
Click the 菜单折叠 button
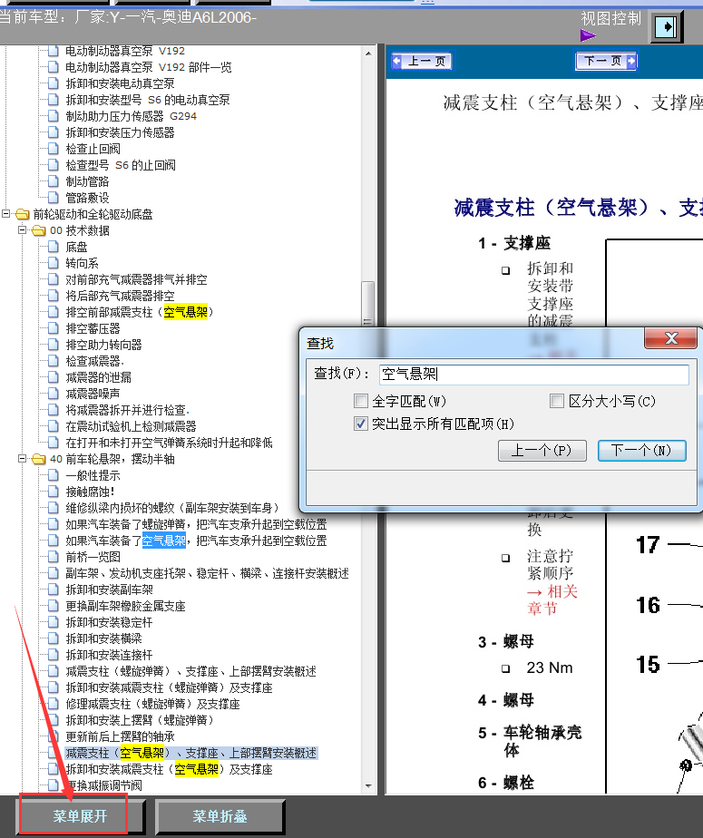tap(220, 816)
